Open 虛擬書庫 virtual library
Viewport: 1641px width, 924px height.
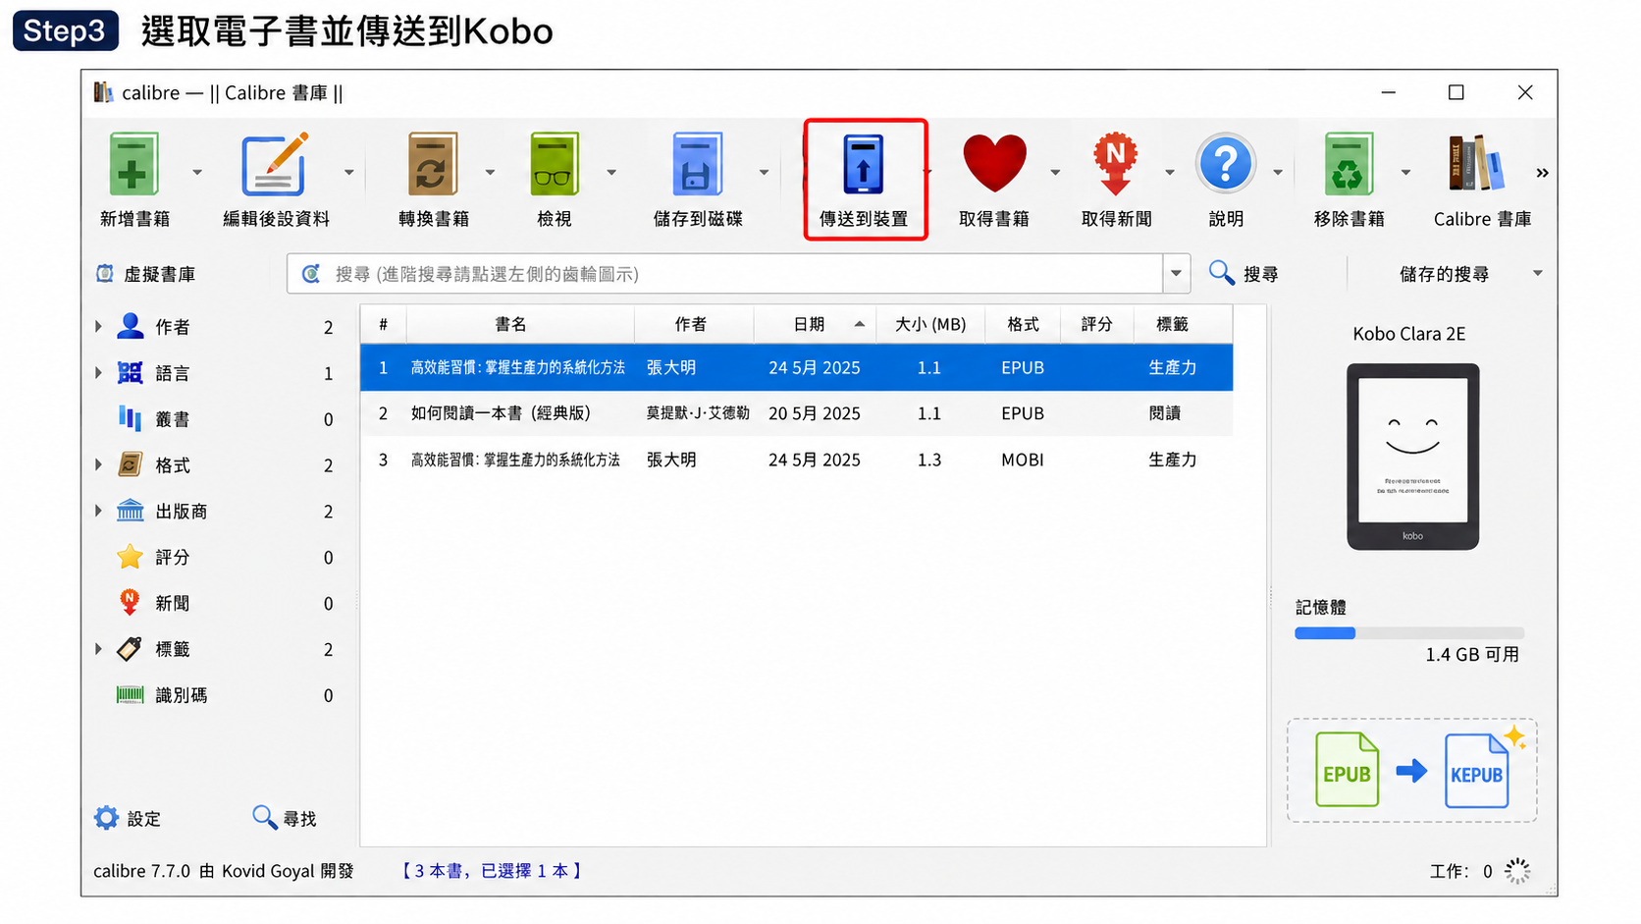145,274
